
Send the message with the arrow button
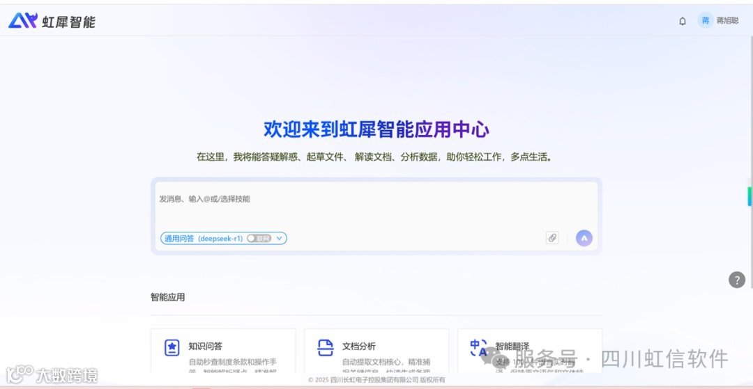(584, 237)
